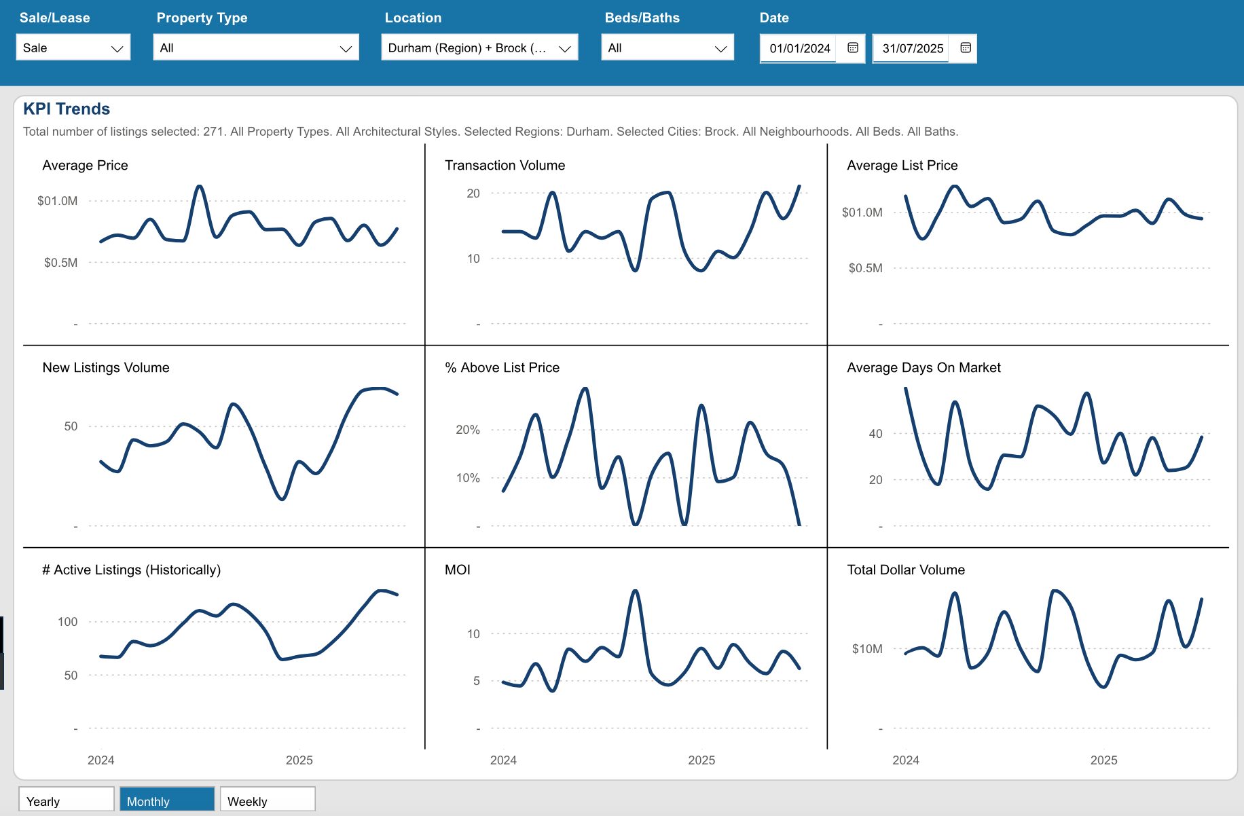
Task: Expand the Beds/Baths dropdown chevron
Action: point(720,49)
